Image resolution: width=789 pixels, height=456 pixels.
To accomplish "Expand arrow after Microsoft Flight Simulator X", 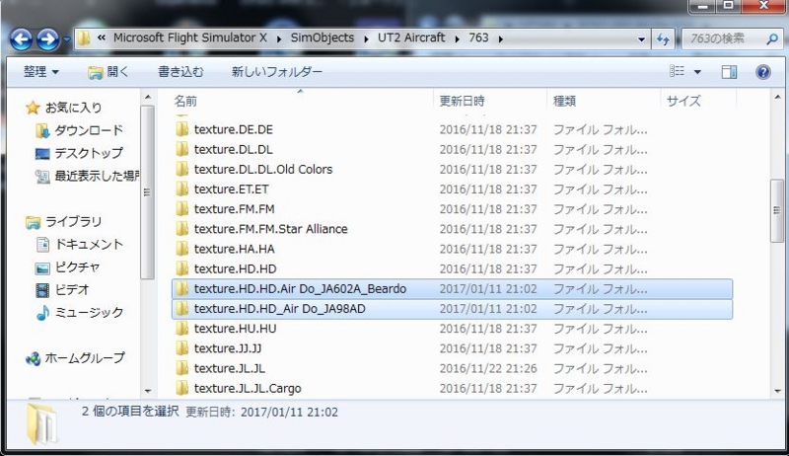I will pyautogui.click(x=279, y=38).
